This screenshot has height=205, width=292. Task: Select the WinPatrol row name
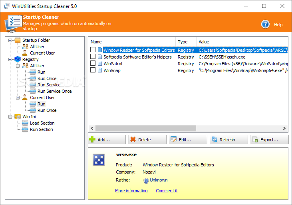point(113,64)
